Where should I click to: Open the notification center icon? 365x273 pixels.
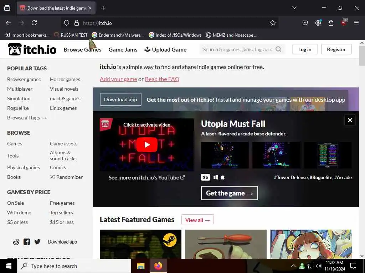[x=353, y=266]
